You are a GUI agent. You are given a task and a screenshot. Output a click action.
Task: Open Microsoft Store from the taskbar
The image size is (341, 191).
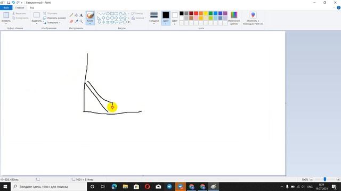(x=136, y=186)
